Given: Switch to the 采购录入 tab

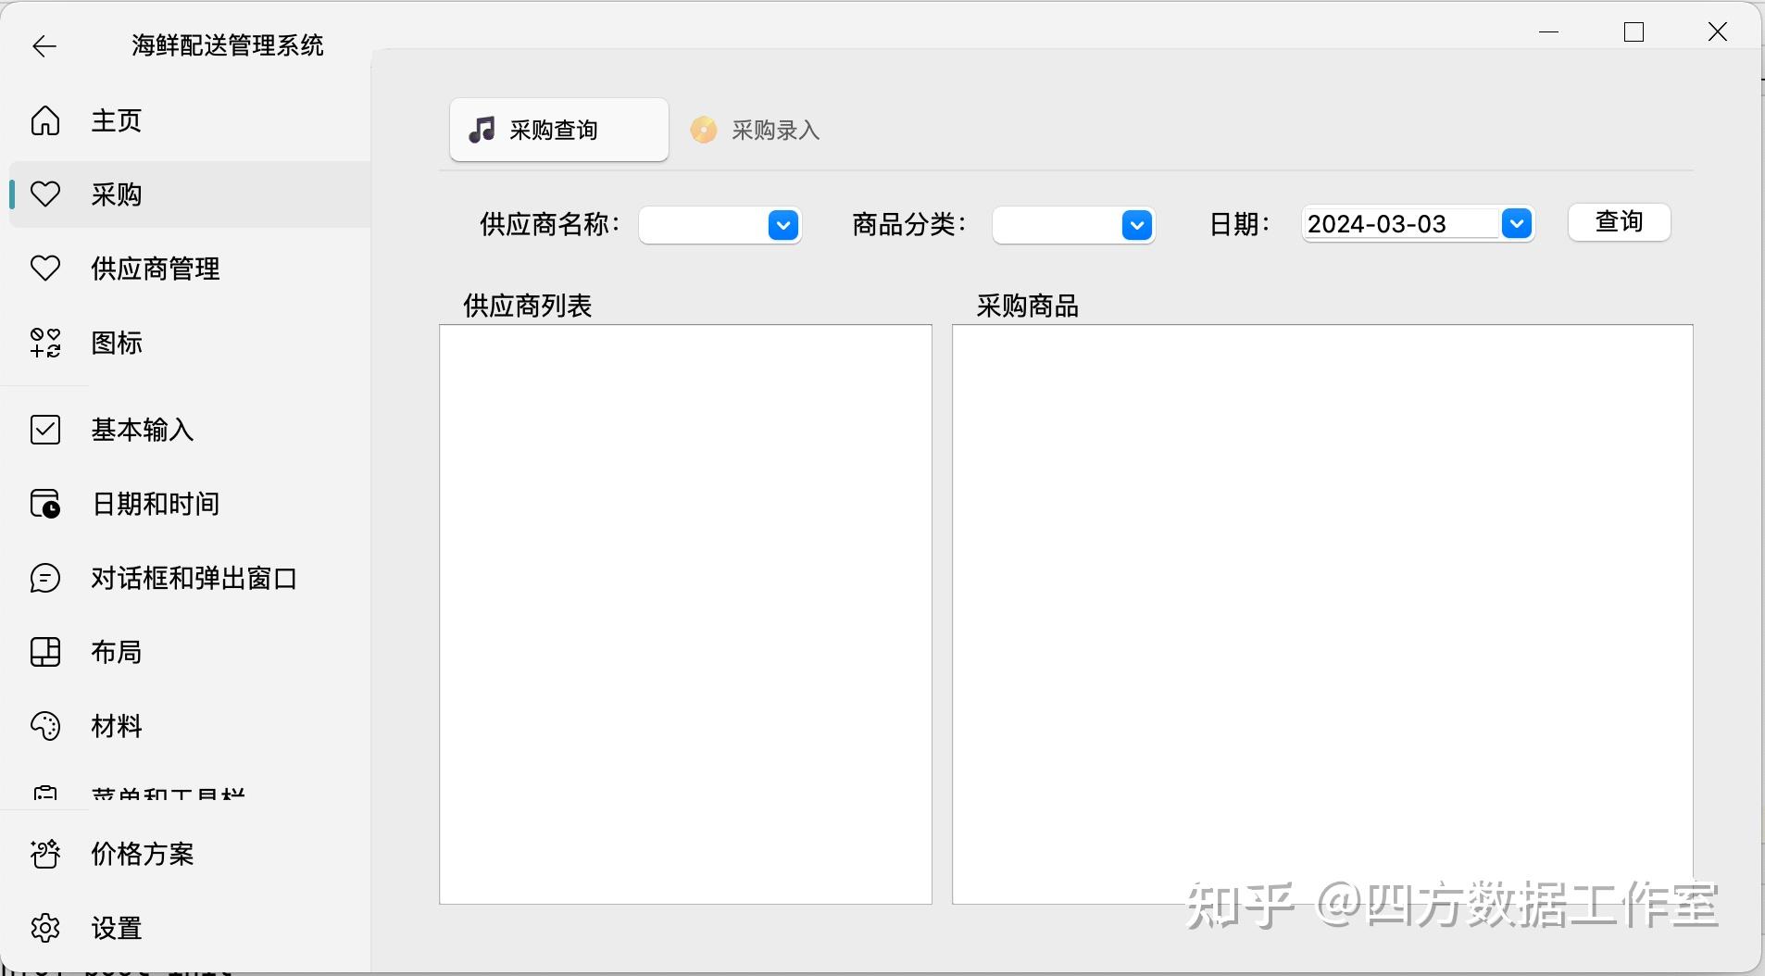Looking at the screenshot, I should click(755, 130).
